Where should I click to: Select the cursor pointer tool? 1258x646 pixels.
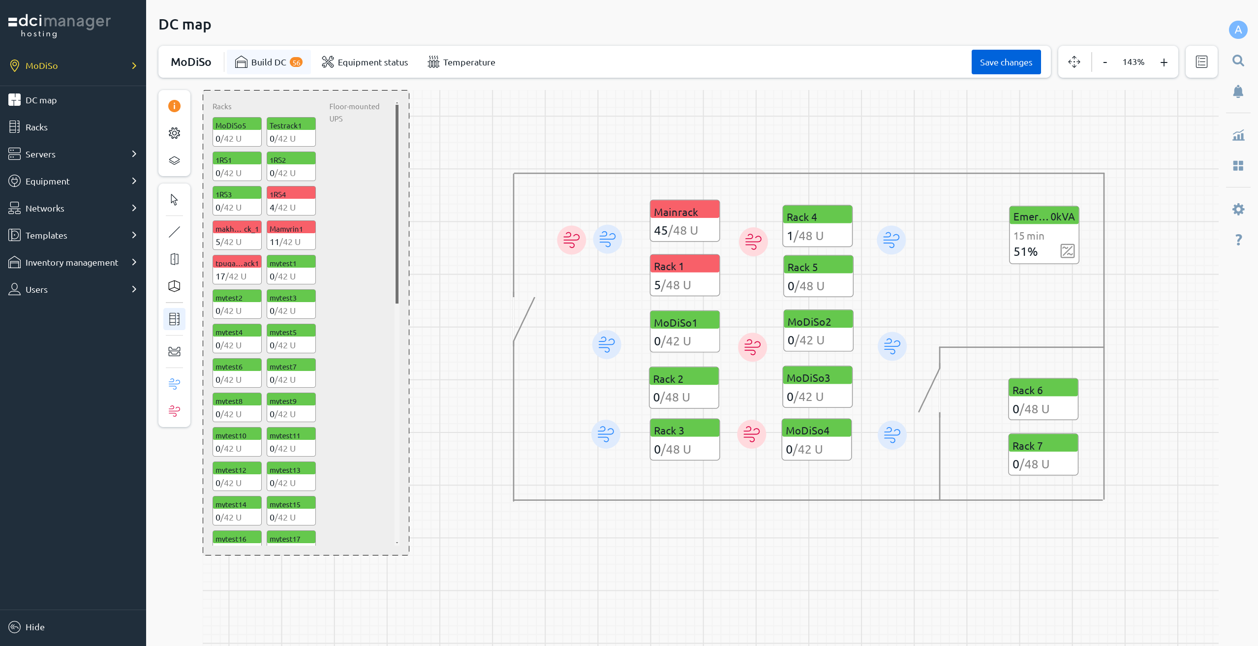(x=174, y=199)
